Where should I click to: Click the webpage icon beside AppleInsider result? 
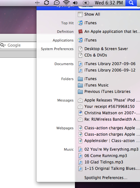point(80,141)
